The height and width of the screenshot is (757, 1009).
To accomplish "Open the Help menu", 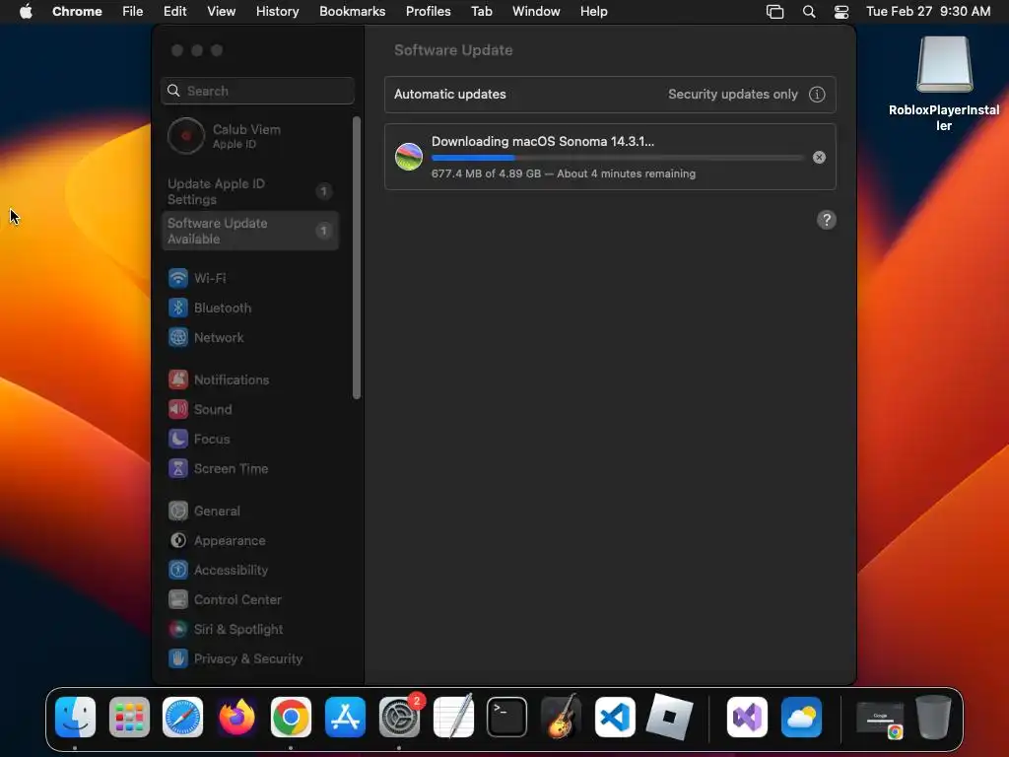I will coord(593,12).
